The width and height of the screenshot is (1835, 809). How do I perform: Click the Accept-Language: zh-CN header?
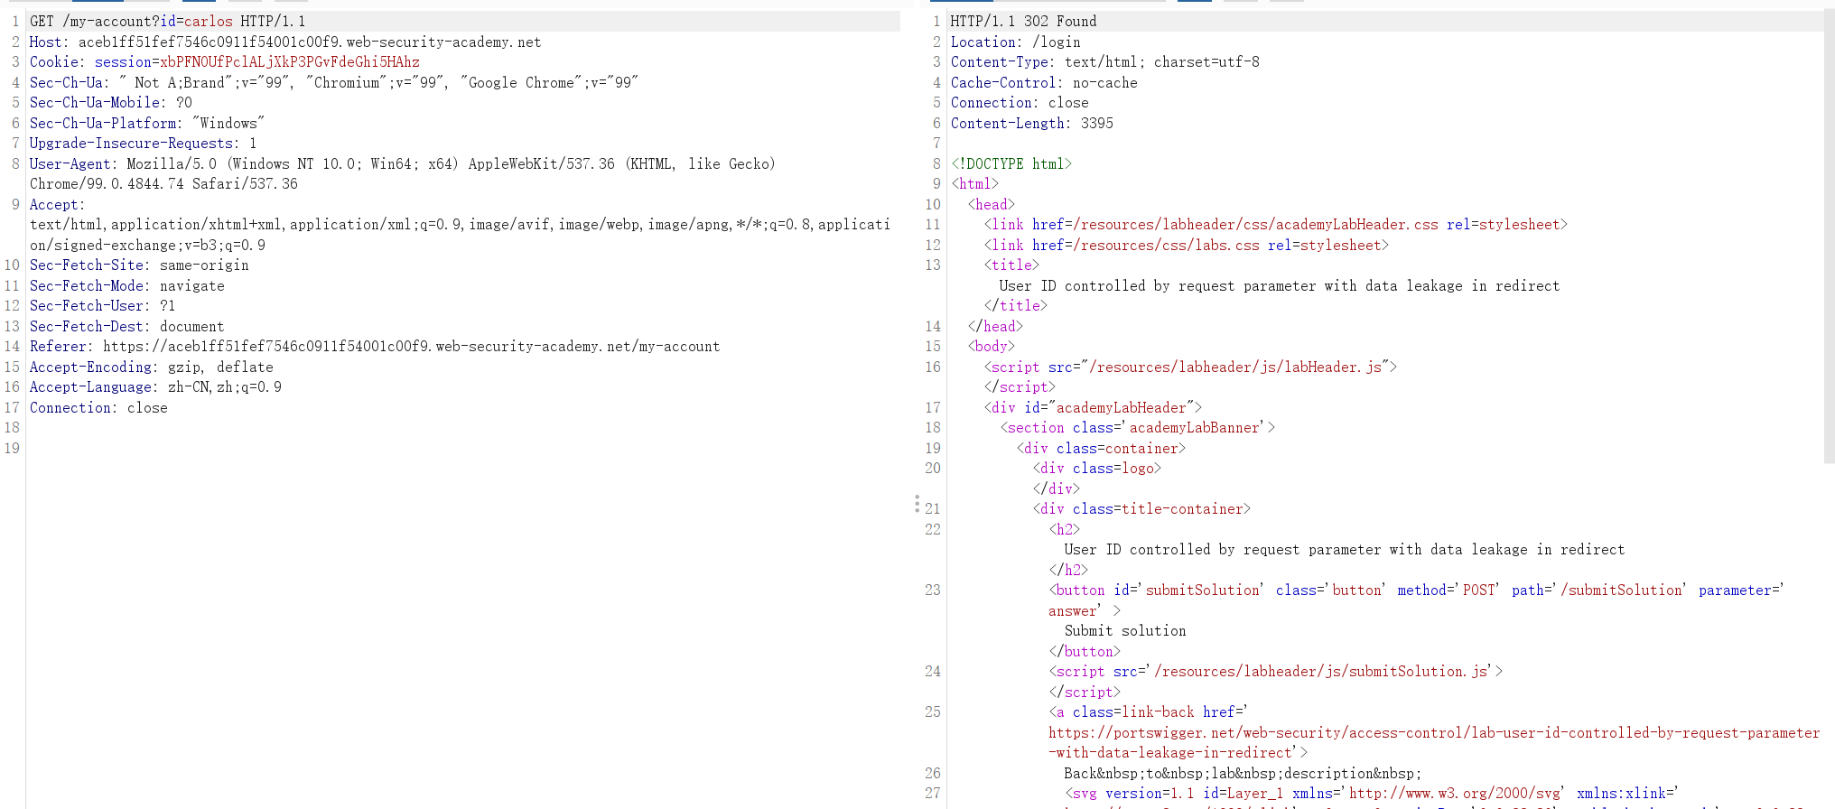click(155, 386)
